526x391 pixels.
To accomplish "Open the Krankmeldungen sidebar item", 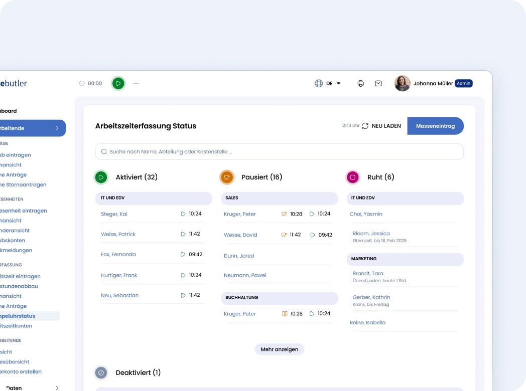I will [x=16, y=250].
